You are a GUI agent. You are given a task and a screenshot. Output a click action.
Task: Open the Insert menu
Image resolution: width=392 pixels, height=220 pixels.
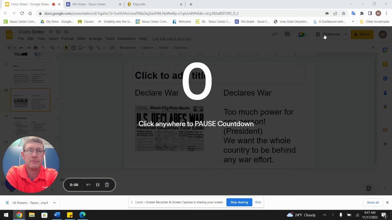(x=53, y=39)
